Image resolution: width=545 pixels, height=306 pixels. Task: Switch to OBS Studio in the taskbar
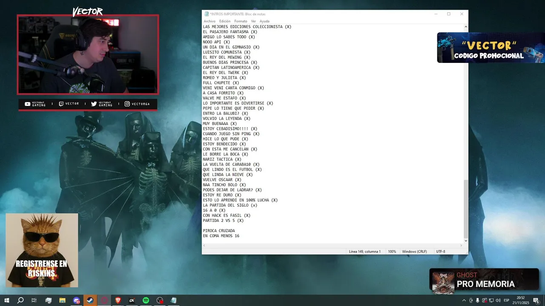point(160,300)
